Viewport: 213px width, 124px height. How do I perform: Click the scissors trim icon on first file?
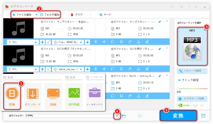104,42
